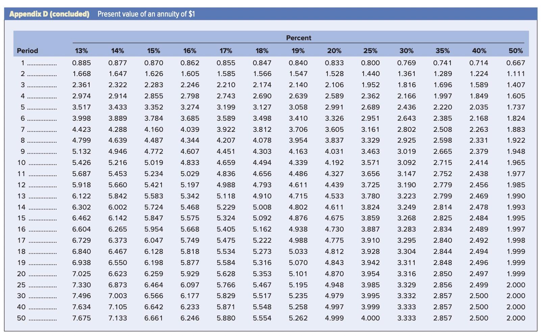Click value 5.426 in the 13% column
Screen dimensions: 542x336
[81, 163]
